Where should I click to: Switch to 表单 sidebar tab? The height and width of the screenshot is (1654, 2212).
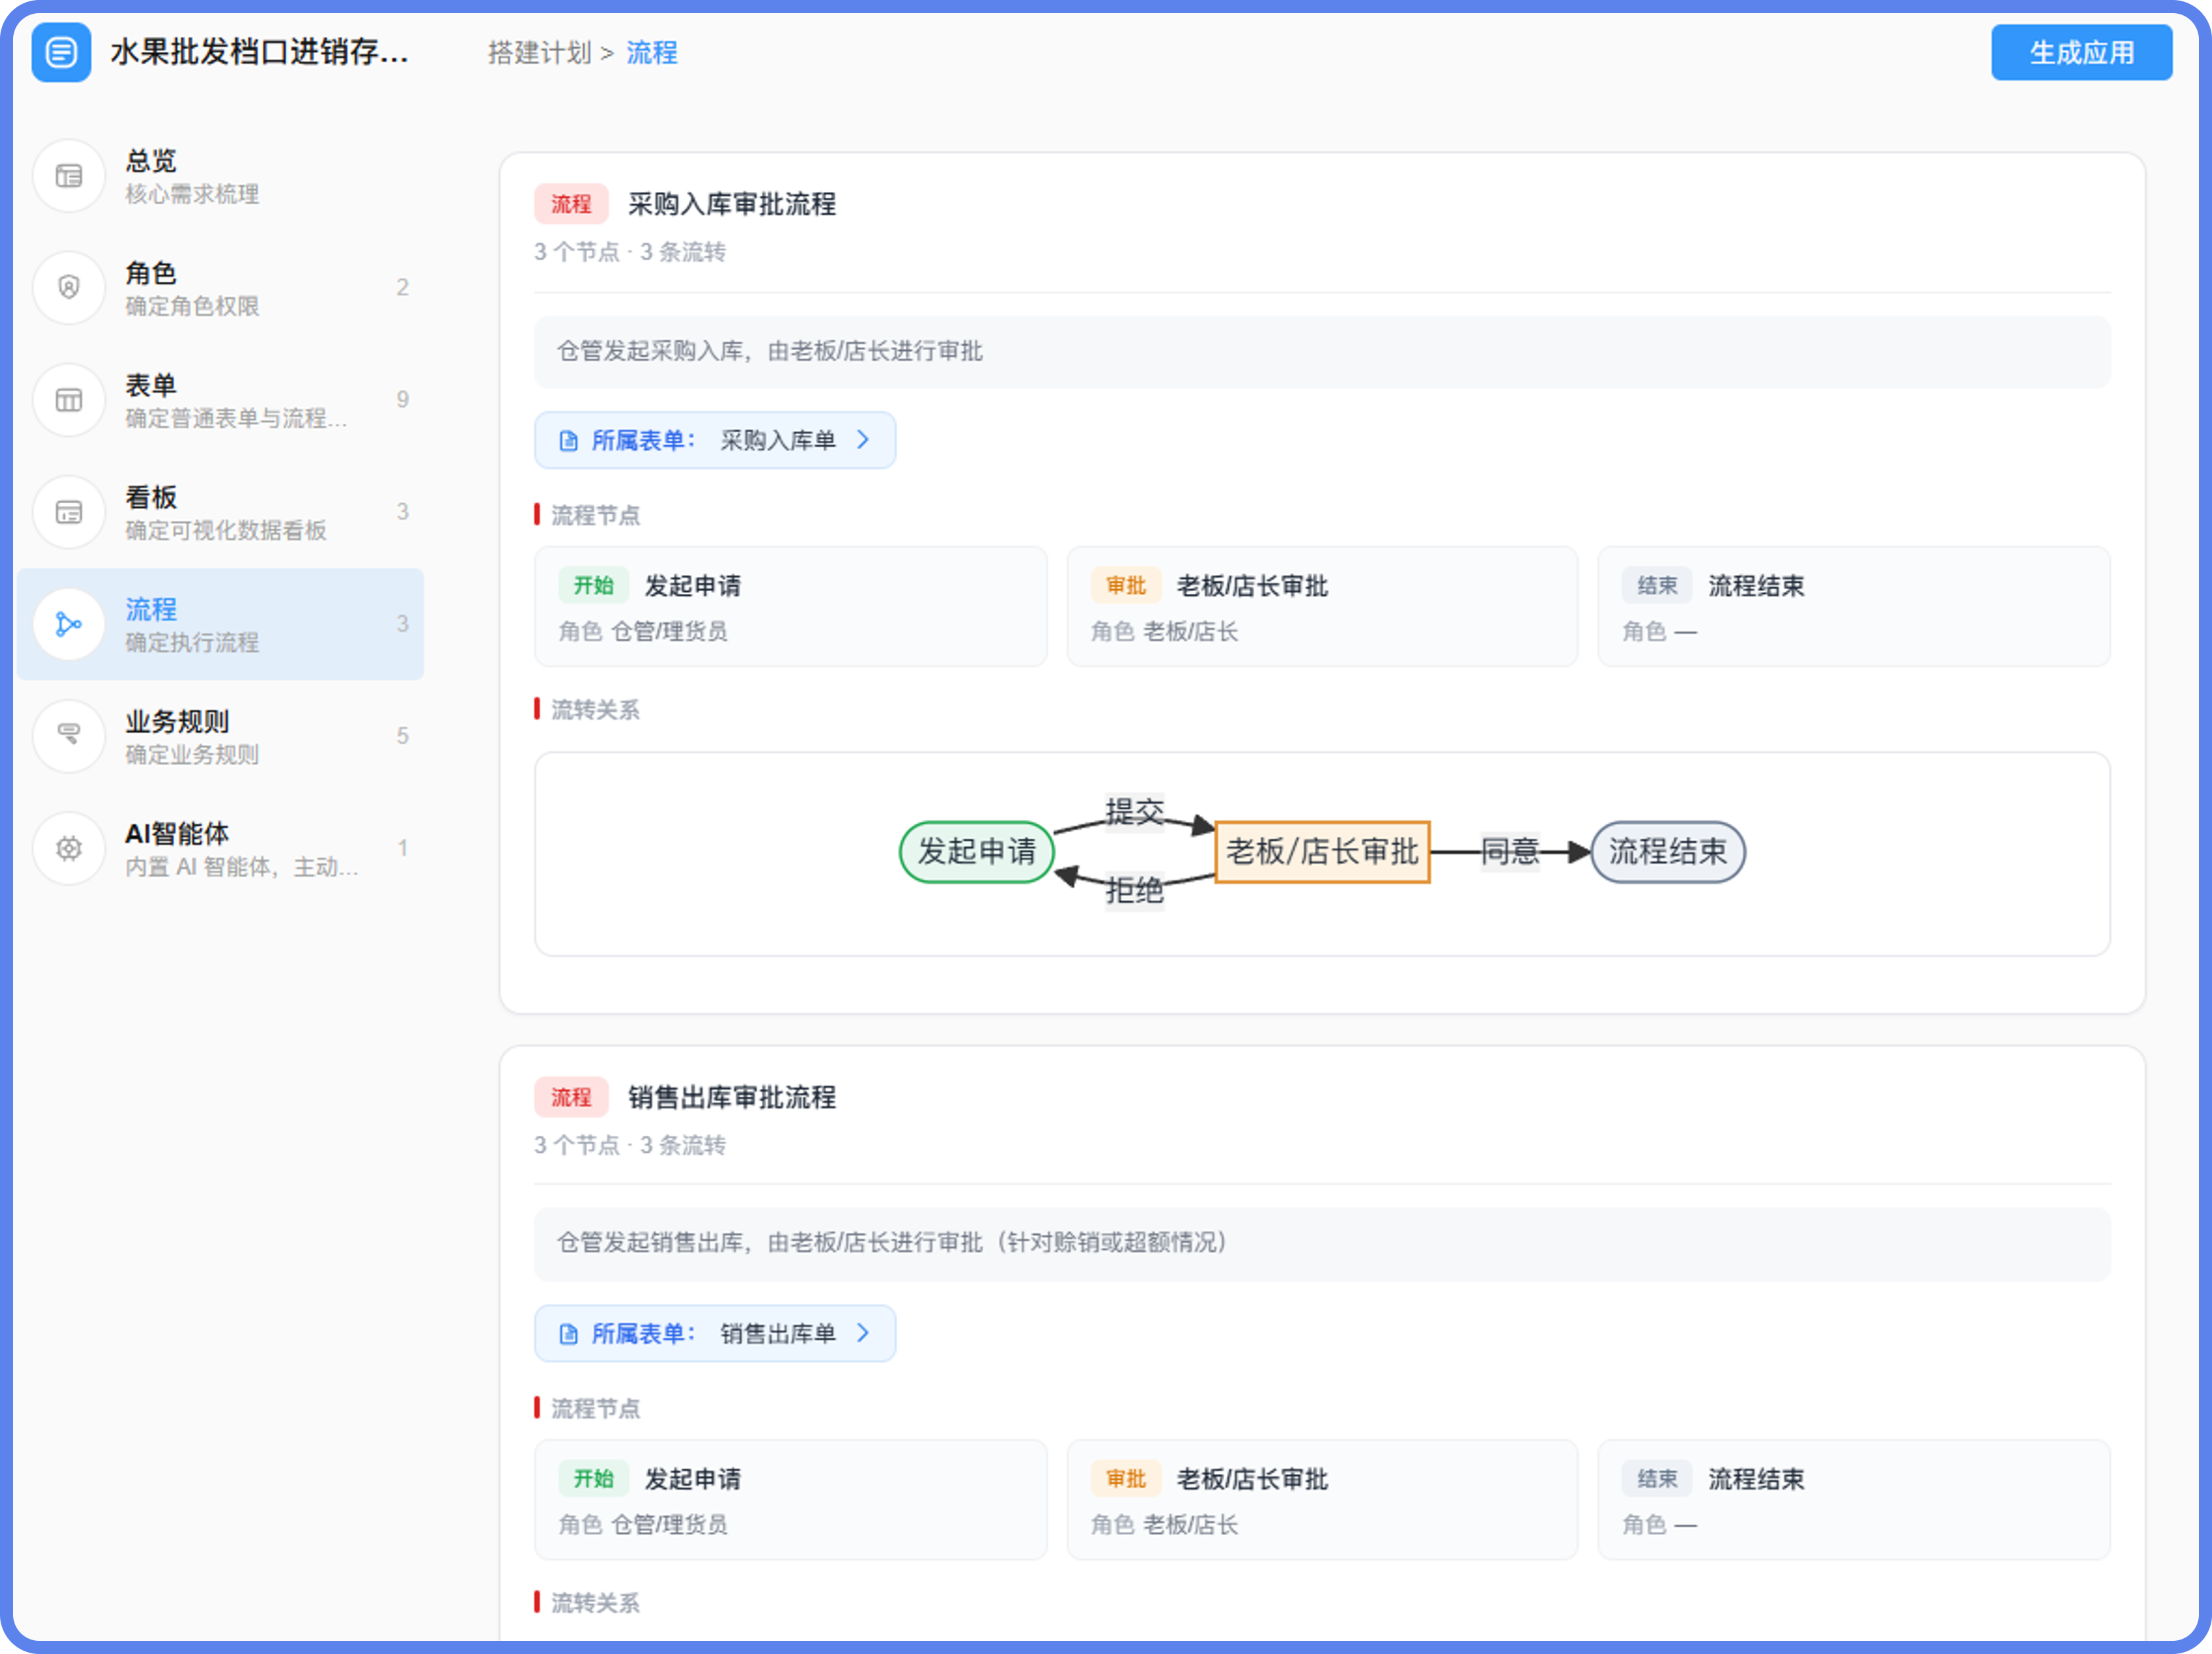220,400
